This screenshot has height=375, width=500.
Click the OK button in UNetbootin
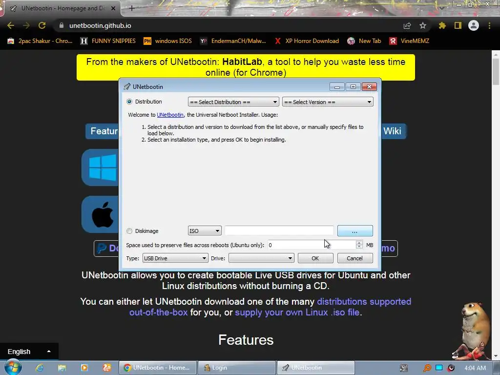pyautogui.click(x=315, y=258)
